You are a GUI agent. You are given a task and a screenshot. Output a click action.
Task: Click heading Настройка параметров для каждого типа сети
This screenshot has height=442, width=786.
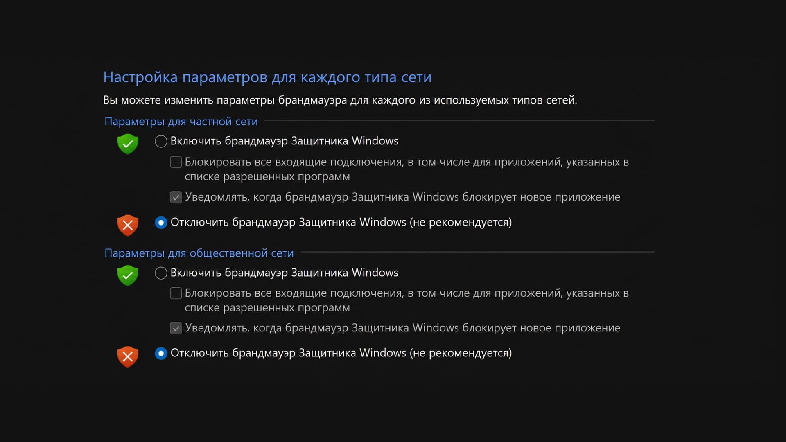click(x=267, y=77)
